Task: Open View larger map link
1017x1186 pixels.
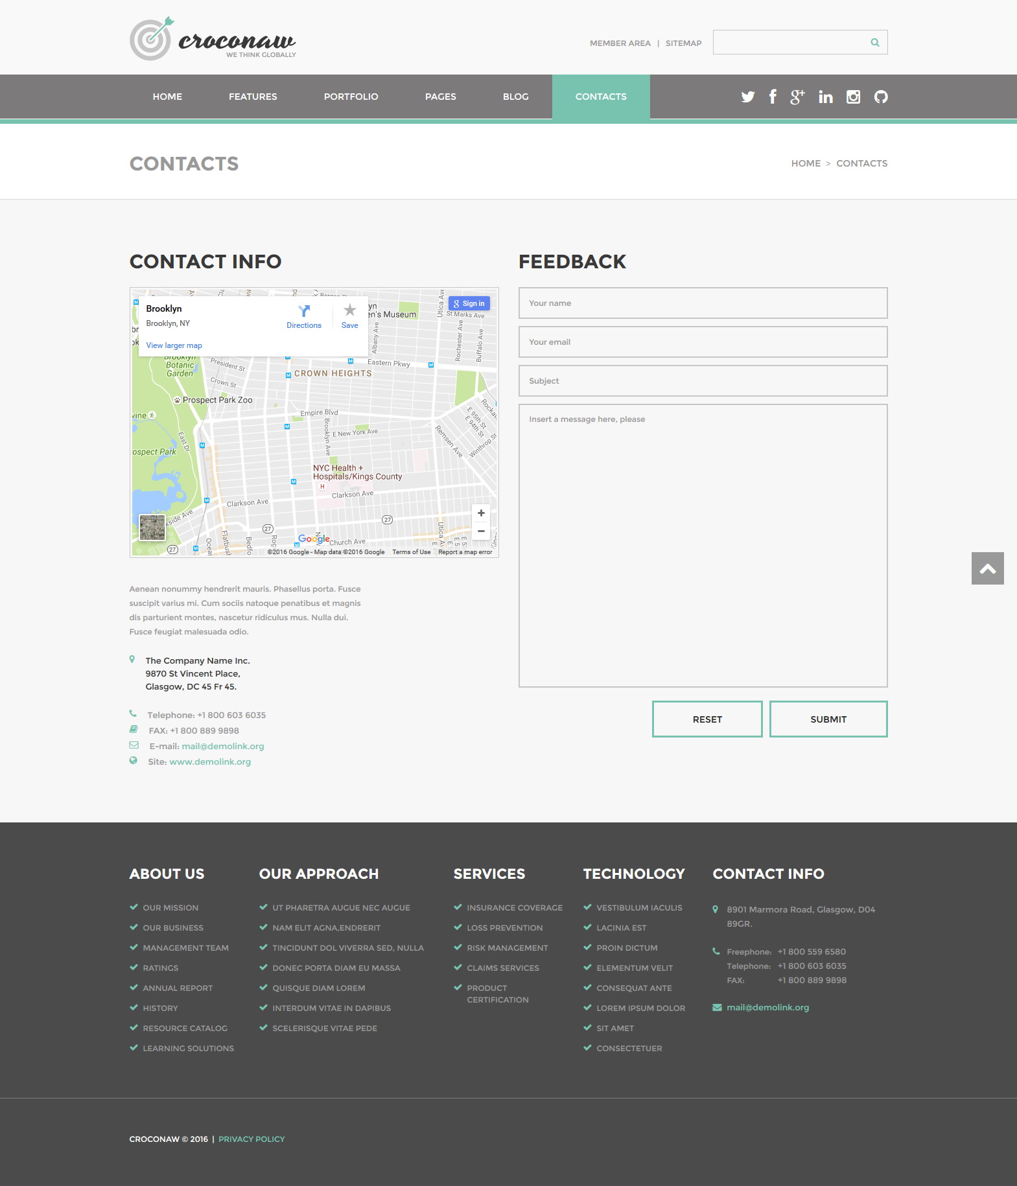Action: [x=174, y=345]
